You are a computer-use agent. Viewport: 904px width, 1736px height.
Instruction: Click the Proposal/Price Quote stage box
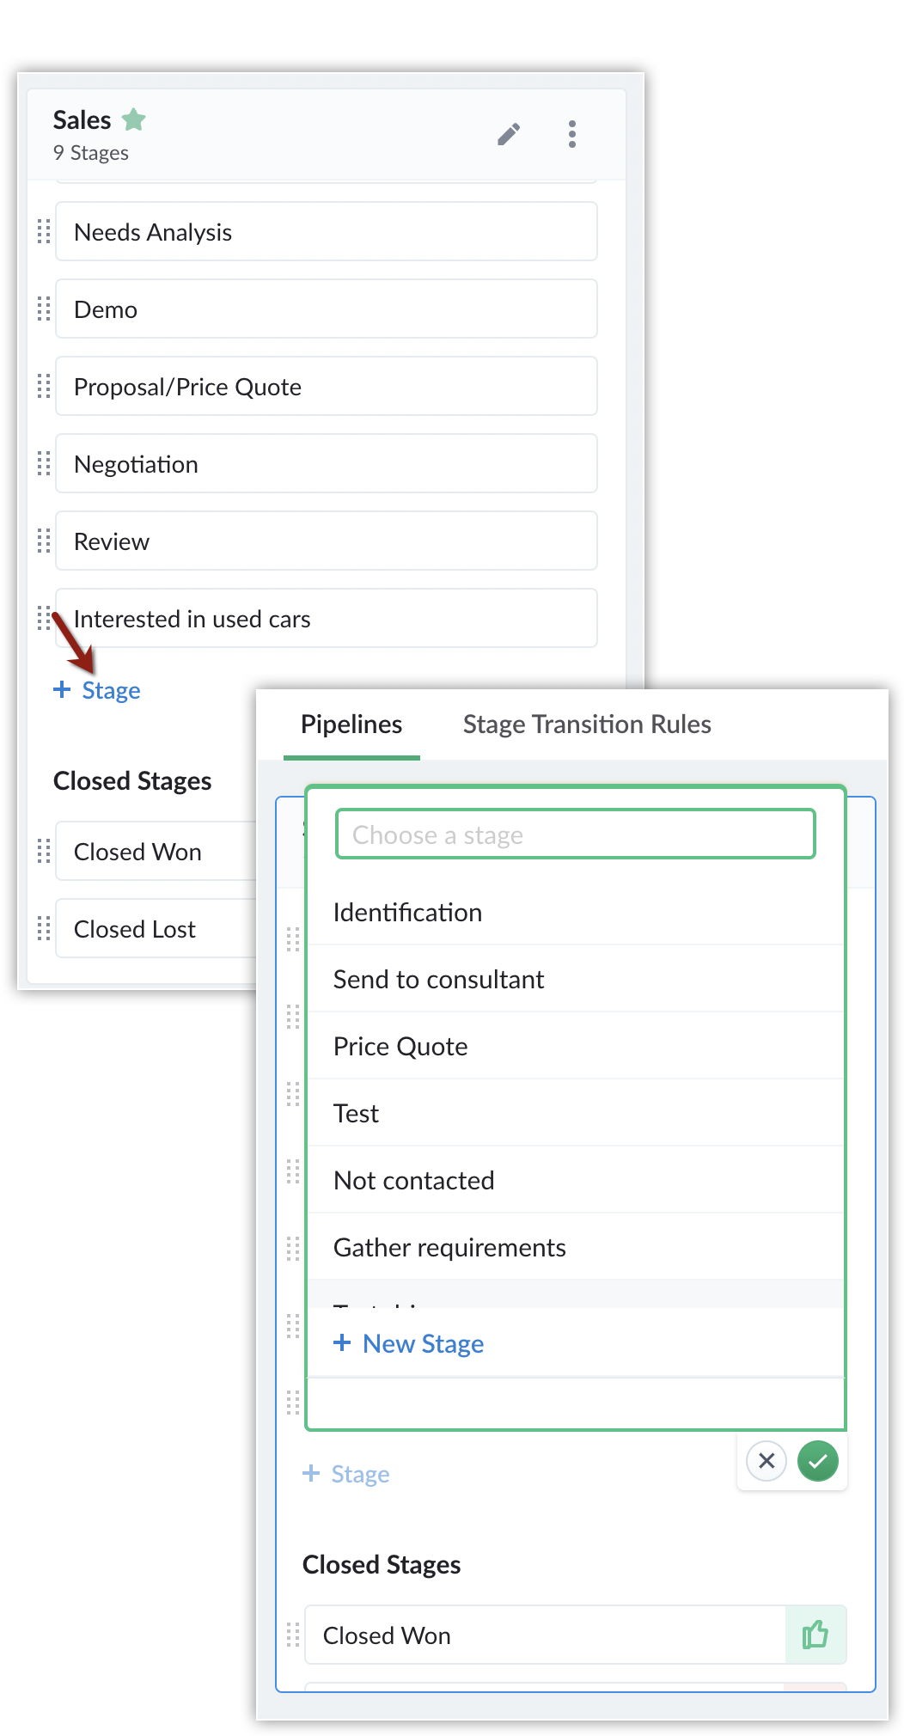(x=327, y=387)
